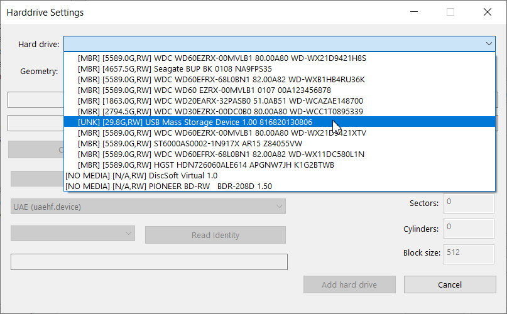Select WDC WD20EARX 1863.0G drive
The image size is (507, 314).
pyautogui.click(x=280, y=101)
